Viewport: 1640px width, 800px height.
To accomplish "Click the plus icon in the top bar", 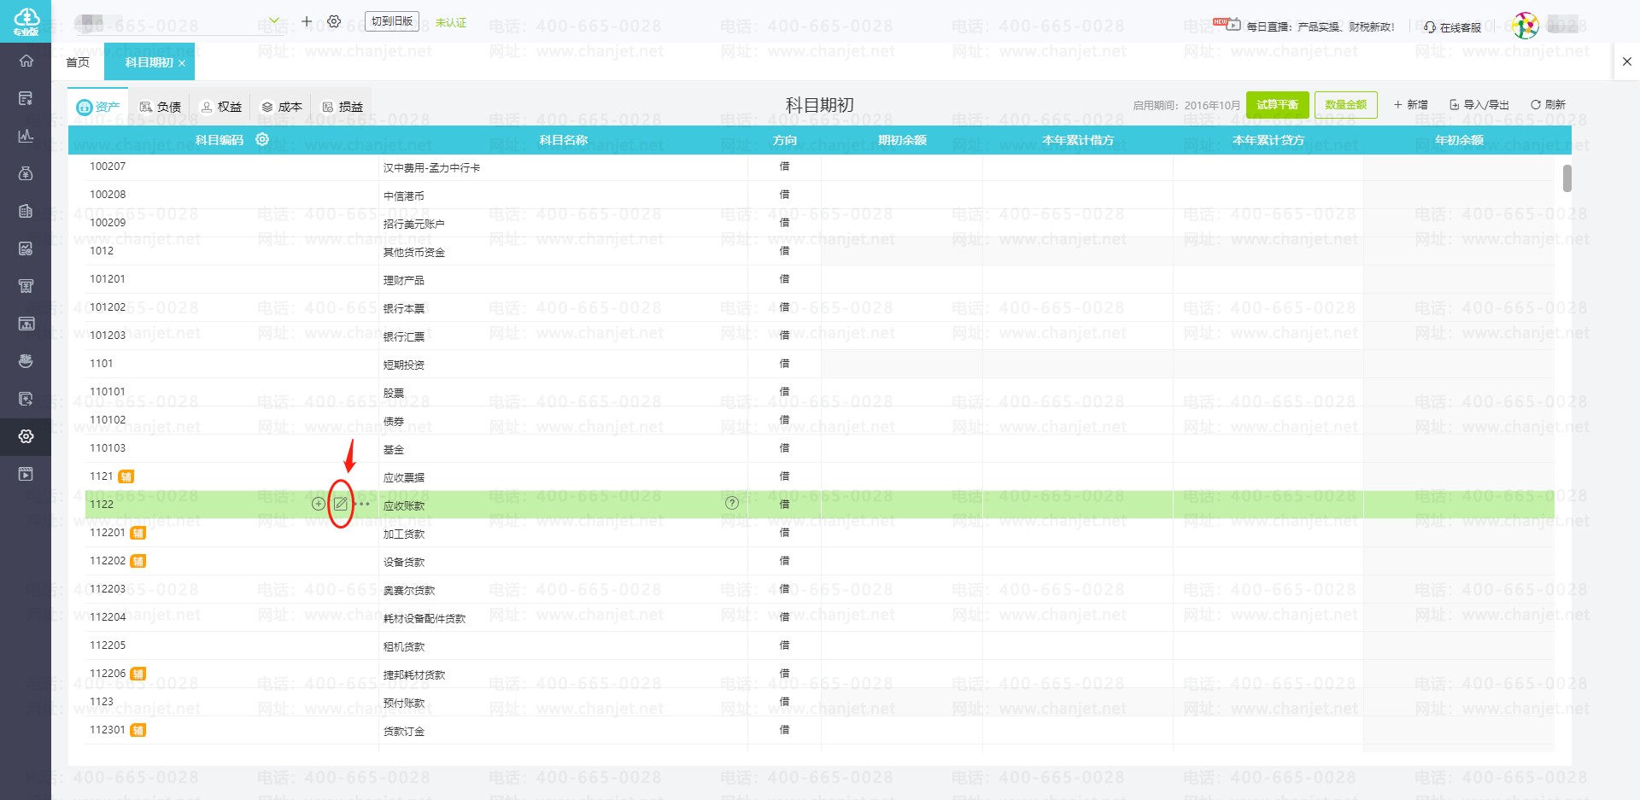I will 307,21.
